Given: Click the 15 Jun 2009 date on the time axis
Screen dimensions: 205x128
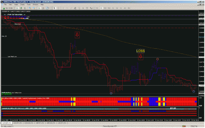Looking at the screenshot, I should tap(5, 120).
